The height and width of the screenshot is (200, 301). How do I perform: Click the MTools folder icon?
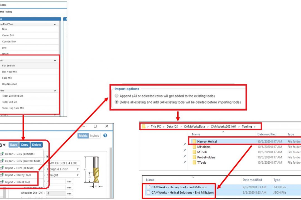tap(194, 152)
